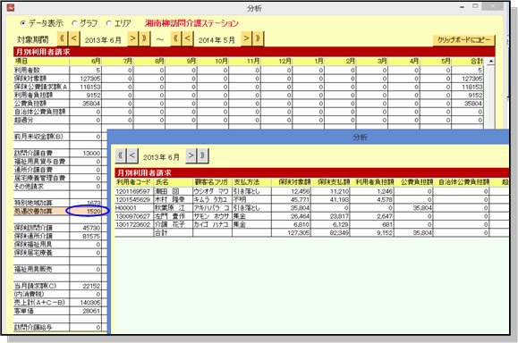518x343 pixels.
Task: Click the circled value 1520
Action: [x=86, y=211]
